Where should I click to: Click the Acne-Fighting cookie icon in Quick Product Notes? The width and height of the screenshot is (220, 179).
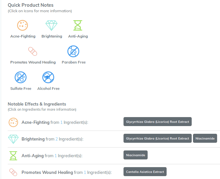[x=23, y=25]
